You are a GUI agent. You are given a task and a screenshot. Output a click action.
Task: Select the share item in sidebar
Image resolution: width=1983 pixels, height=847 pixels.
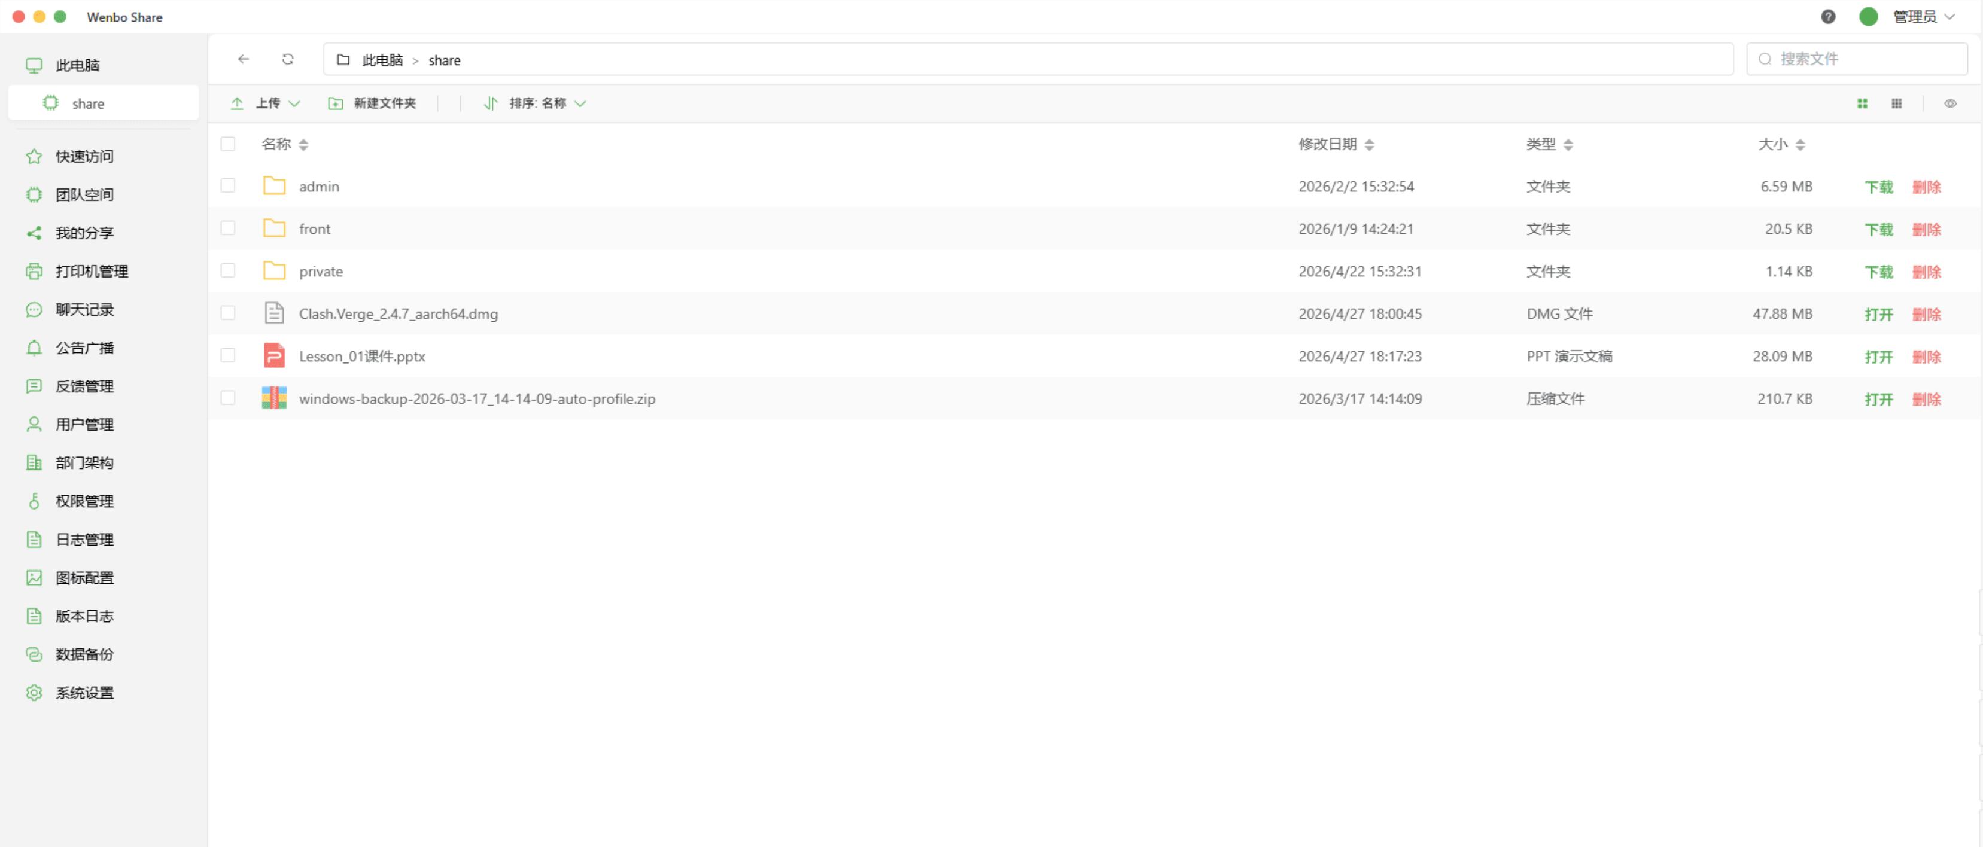[x=103, y=103]
